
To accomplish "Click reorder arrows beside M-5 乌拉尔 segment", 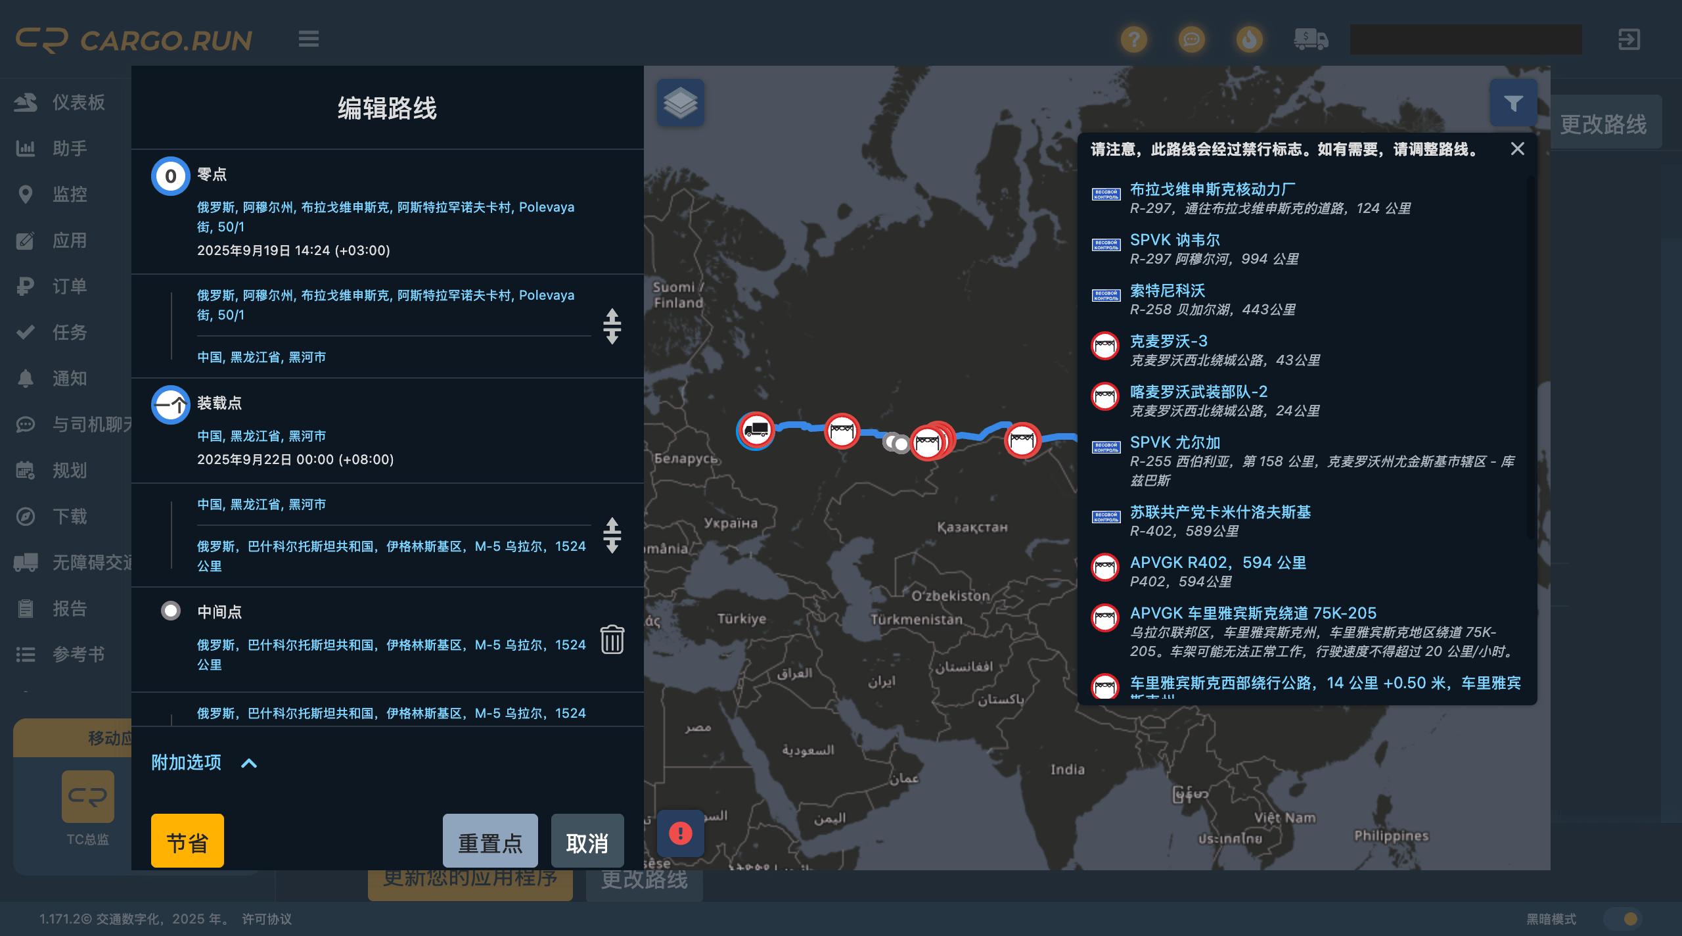I will tap(612, 535).
